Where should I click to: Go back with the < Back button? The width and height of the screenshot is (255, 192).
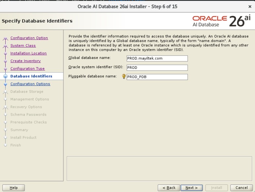pos(169,188)
